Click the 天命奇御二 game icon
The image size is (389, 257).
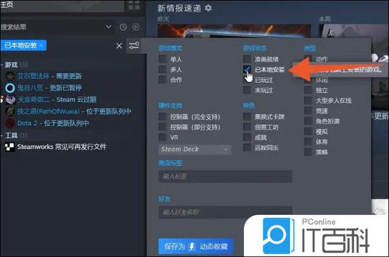tap(10, 100)
